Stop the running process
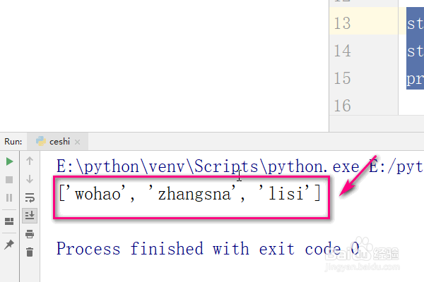Image resolution: width=424 pixels, height=282 pixels. [9, 180]
